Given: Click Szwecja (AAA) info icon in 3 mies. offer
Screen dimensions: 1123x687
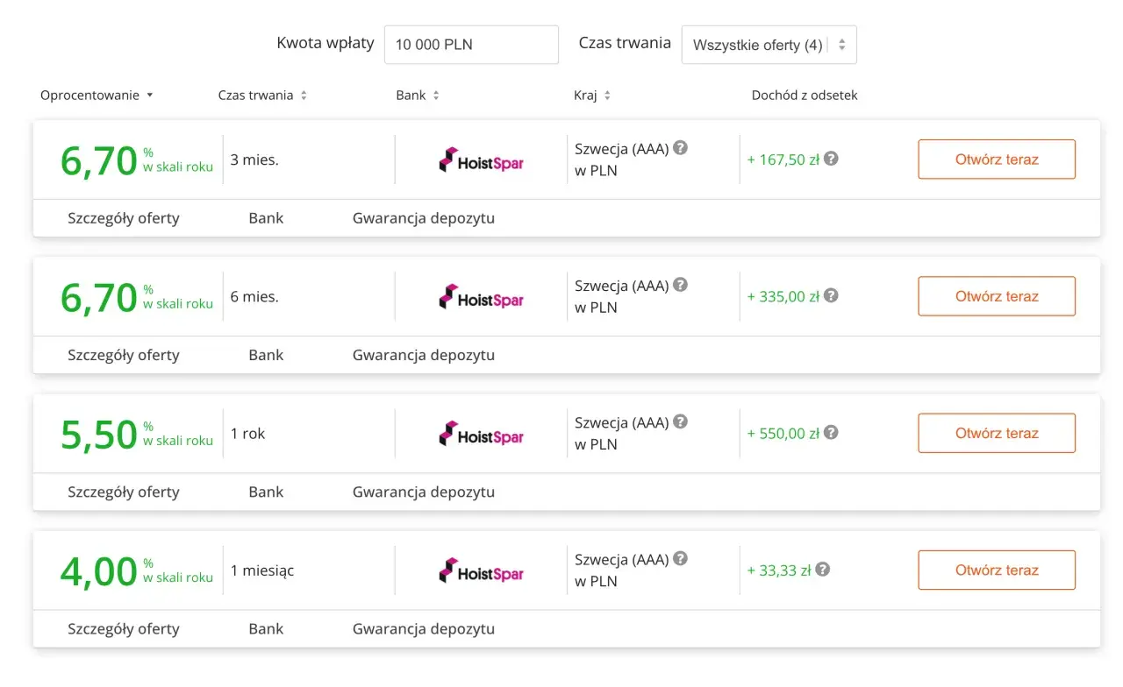Looking at the screenshot, I should tap(680, 148).
